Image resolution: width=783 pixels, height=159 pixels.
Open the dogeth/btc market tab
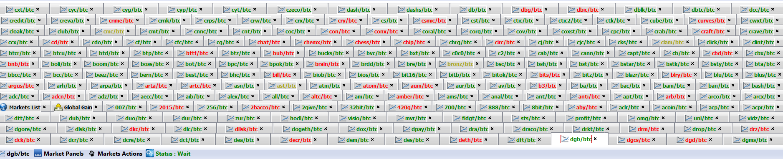(x=307, y=129)
